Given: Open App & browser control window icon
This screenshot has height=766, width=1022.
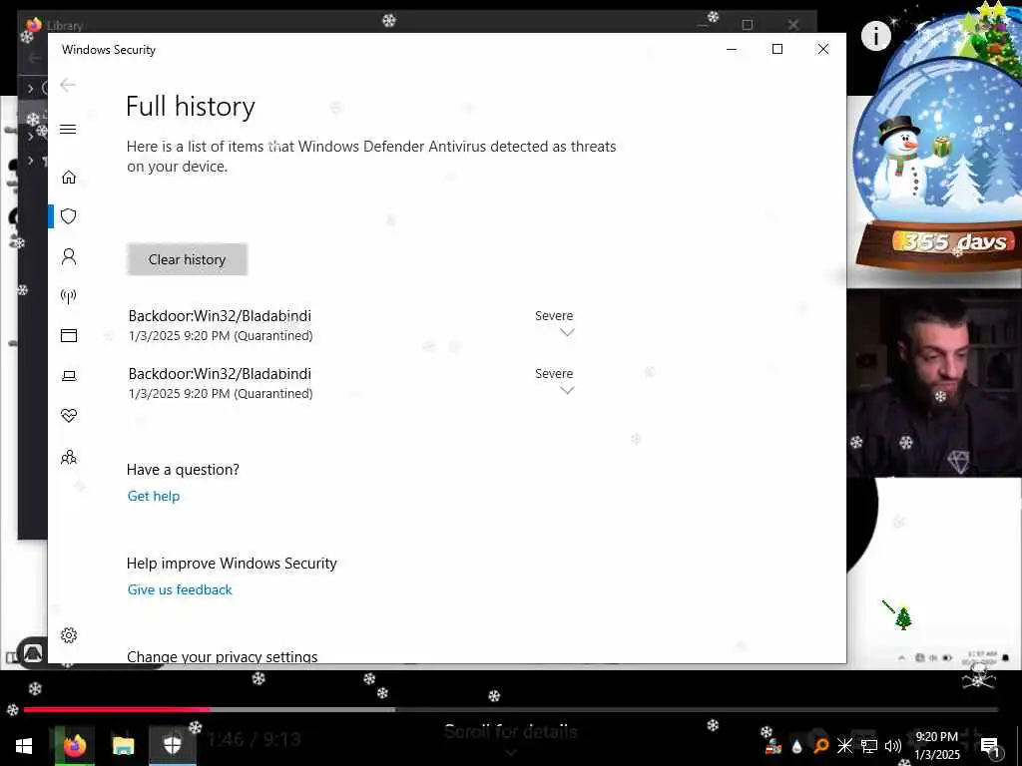Looking at the screenshot, I should [x=69, y=335].
